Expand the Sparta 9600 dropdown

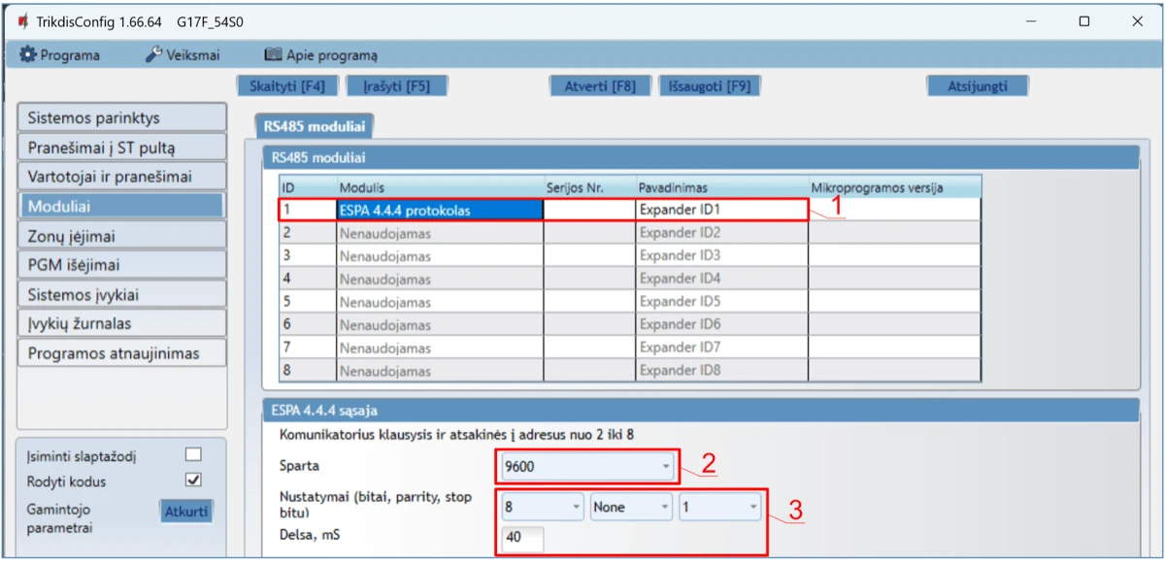[587, 467]
